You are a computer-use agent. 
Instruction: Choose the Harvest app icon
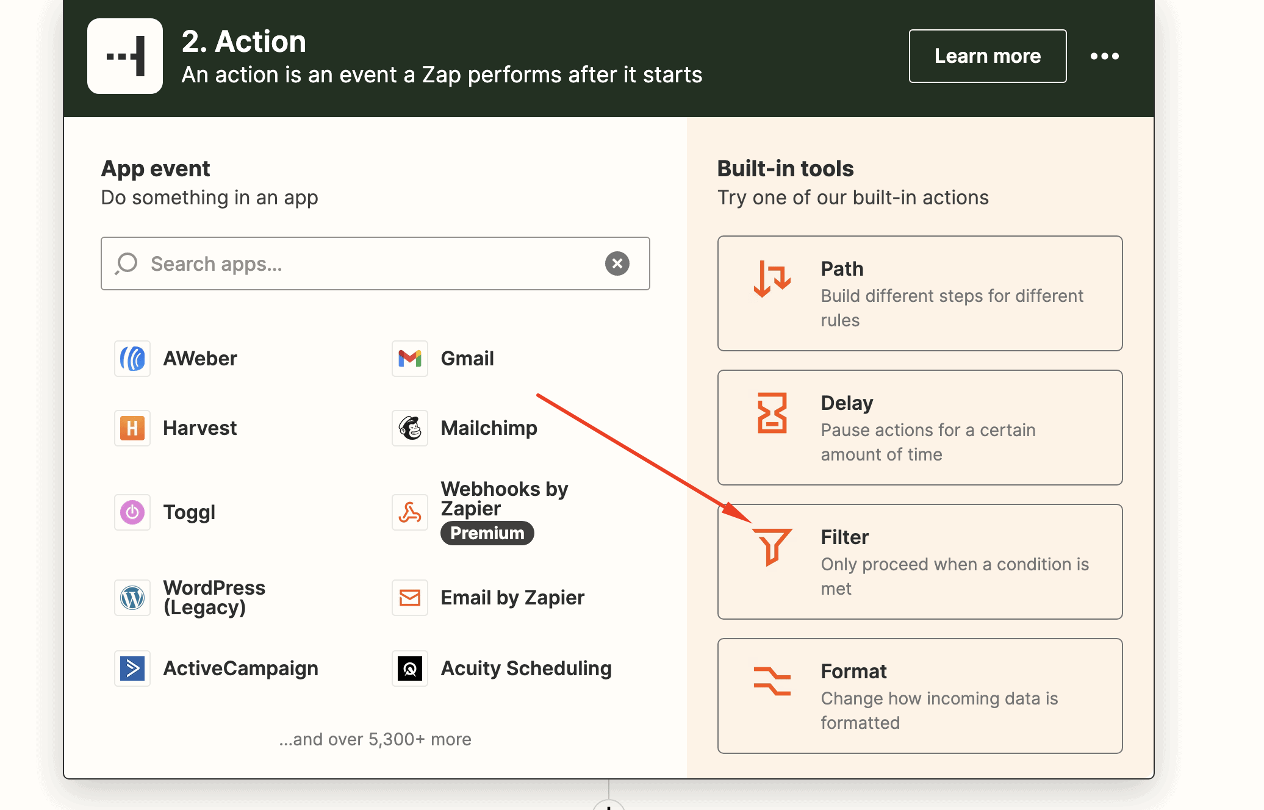point(132,428)
